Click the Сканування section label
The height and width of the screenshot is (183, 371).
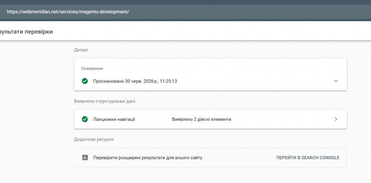point(92,68)
